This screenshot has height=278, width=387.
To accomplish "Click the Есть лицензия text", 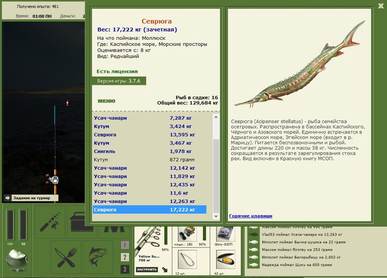I will 117,71.
